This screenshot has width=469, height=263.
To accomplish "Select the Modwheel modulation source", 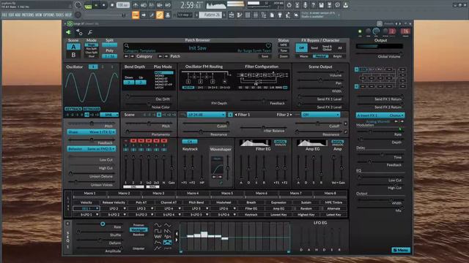I will (x=224, y=202).
